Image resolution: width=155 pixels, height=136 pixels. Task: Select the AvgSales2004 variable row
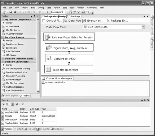[29, 112]
